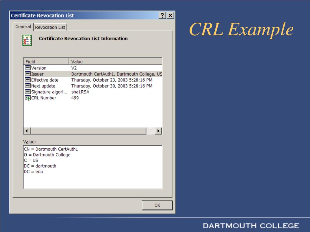The width and height of the screenshot is (310, 232).
Task: Click the Value column header
Action: [115, 62]
